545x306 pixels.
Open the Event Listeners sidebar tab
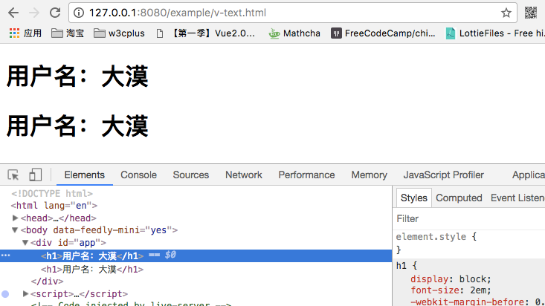pyautogui.click(x=517, y=198)
